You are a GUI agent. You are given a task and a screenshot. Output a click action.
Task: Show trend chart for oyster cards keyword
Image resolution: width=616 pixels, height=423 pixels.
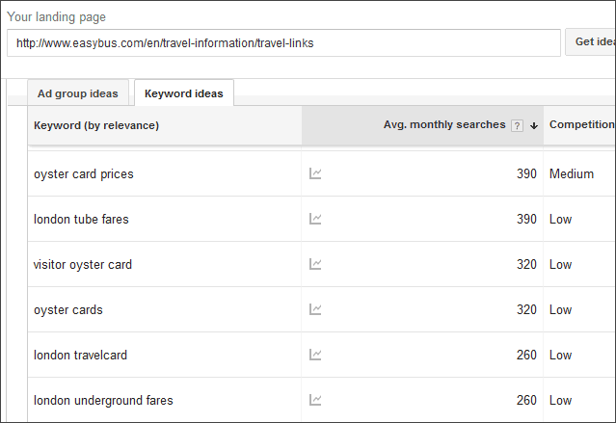315,309
